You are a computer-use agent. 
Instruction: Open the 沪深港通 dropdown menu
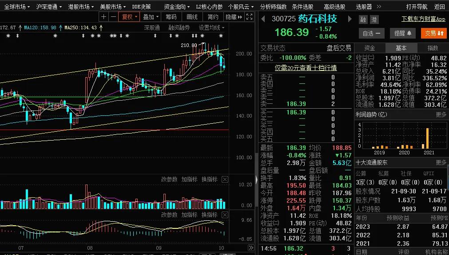tap(49, 6)
